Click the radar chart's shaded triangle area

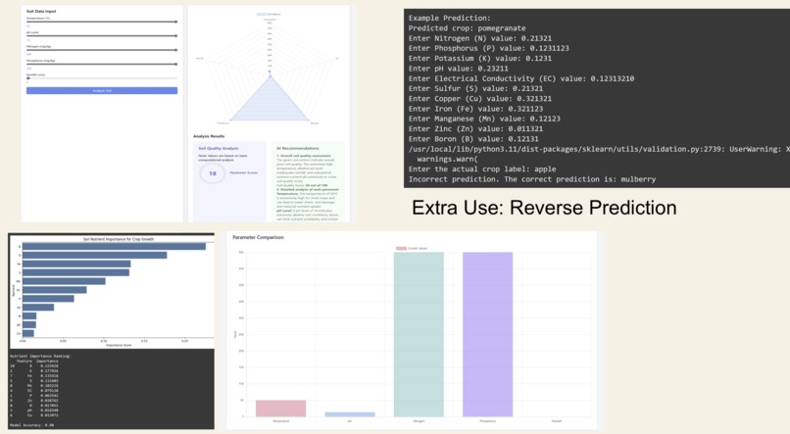[270, 103]
